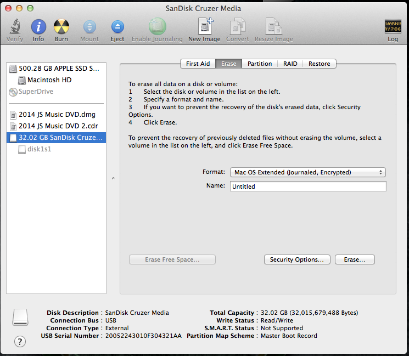The height and width of the screenshot is (356, 409).
Task: Click the Burn toolbar icon
Action: click(61, 26)
